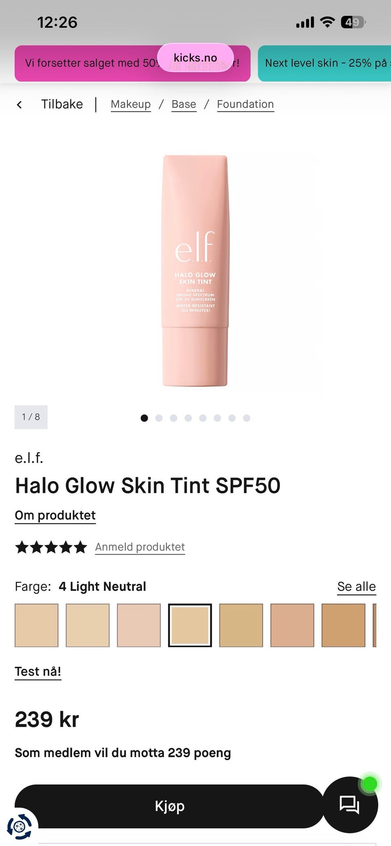The image size is (391, 846).
Task: Tap the Wi-Fi icon in the status bar
Action: tap(327, 22)
